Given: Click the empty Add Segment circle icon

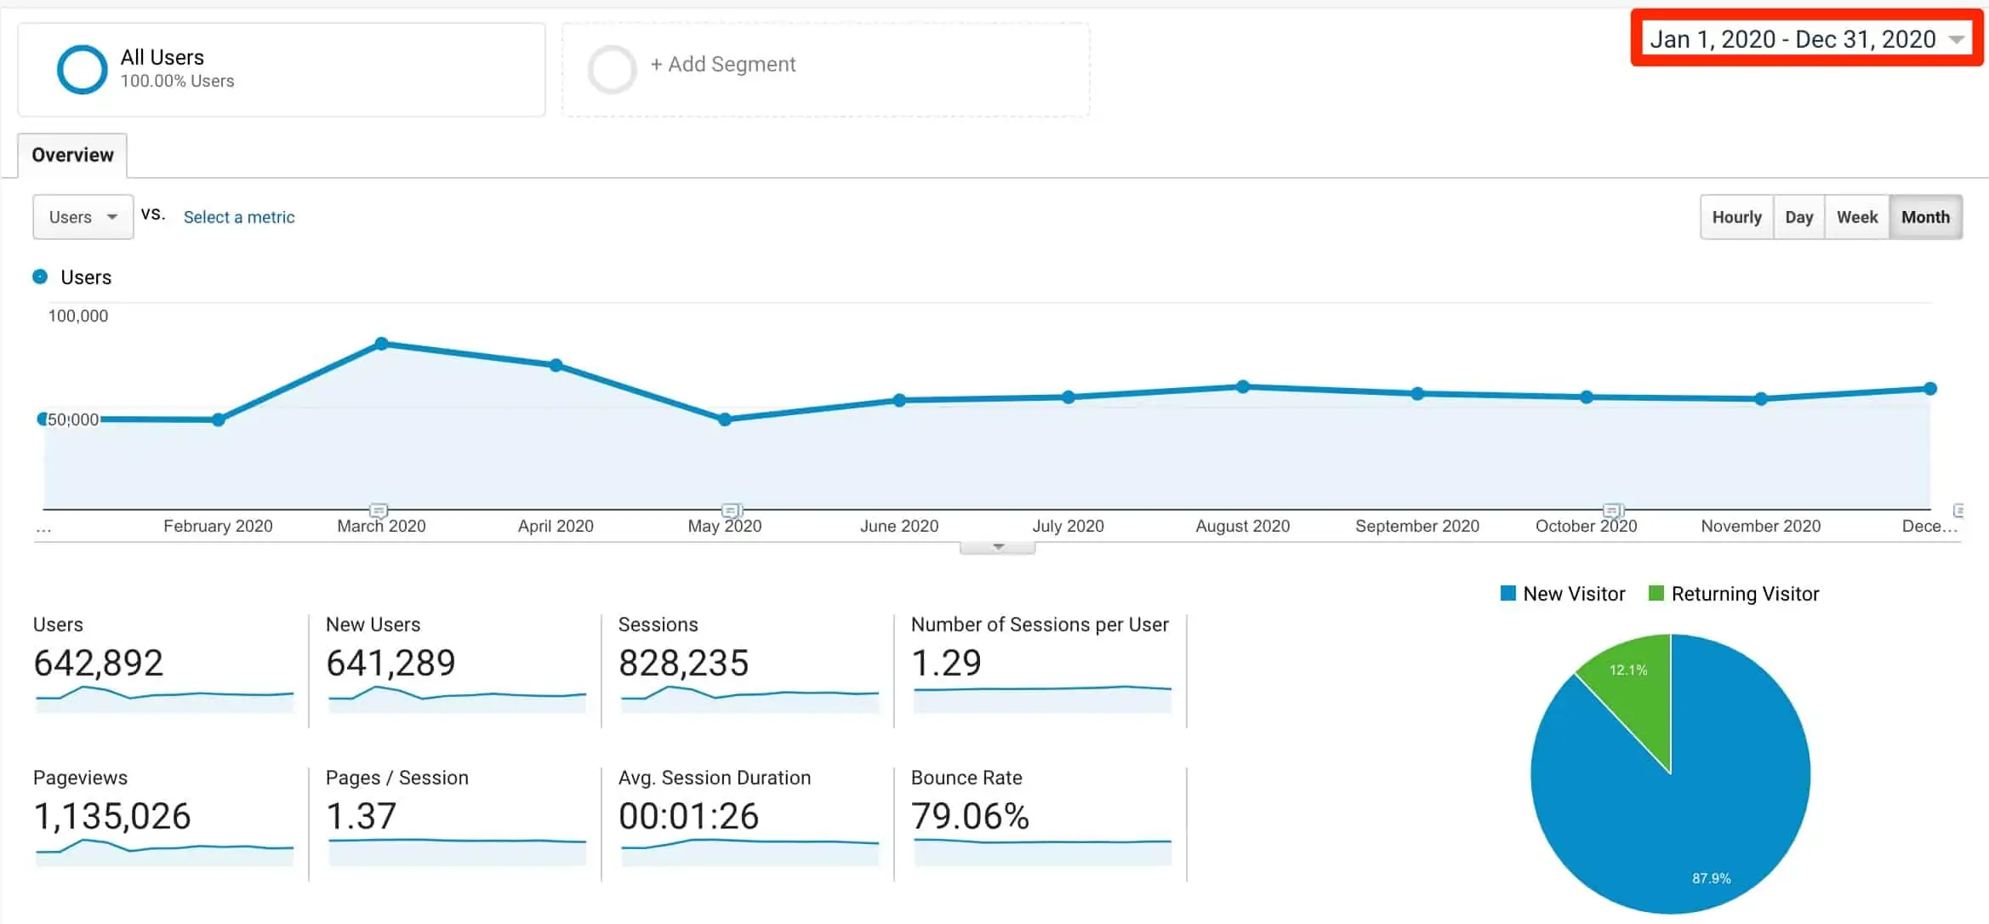Looking at the screenshot, I should point(612,69).
